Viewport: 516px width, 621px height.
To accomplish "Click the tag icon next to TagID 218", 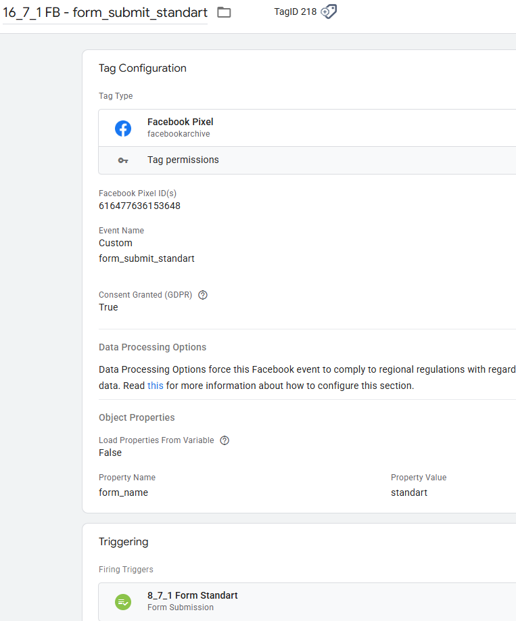I will 329,11.
